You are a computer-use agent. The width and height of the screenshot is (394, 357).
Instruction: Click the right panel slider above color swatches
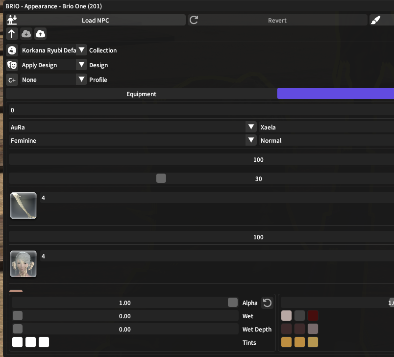[337, 303]
